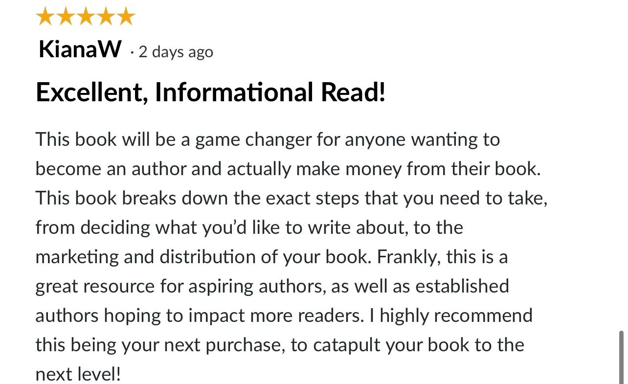Click the words 'next level!' at the review's end

[78, 374]
